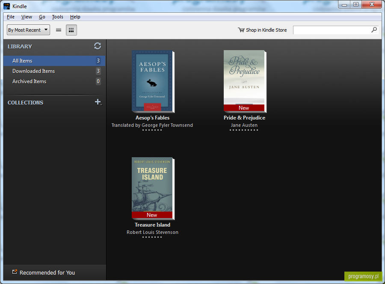Click Translated by George Fyler Townsend text
Image resolution: width=385 pixels, height=284 pixels.
(152, 125)
